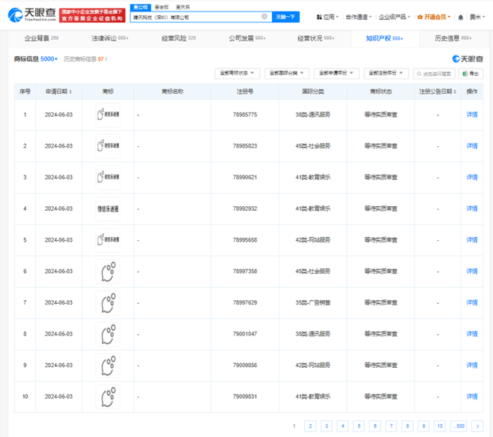Open 详情 for registration 79001047

[471, 334]
